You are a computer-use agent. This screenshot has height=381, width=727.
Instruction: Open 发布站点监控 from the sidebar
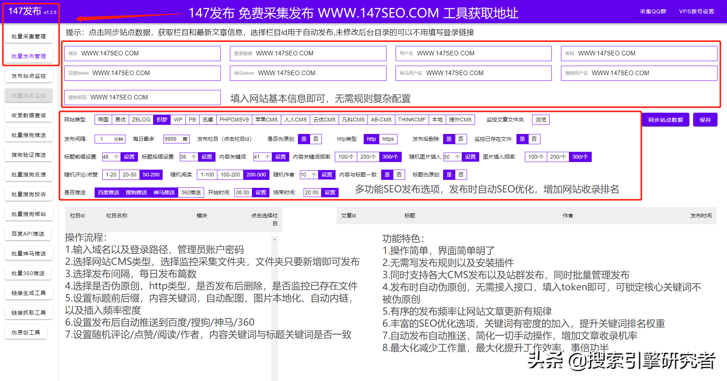(x=29, y=76)
